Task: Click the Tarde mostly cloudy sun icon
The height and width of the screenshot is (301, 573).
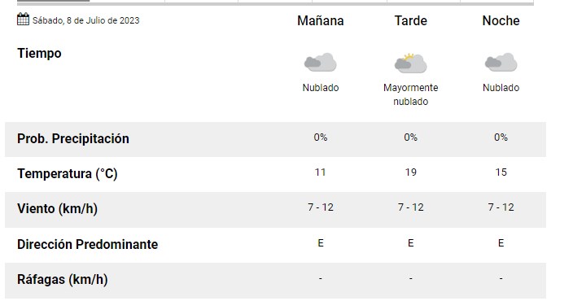Action: [x=411, y=63]
